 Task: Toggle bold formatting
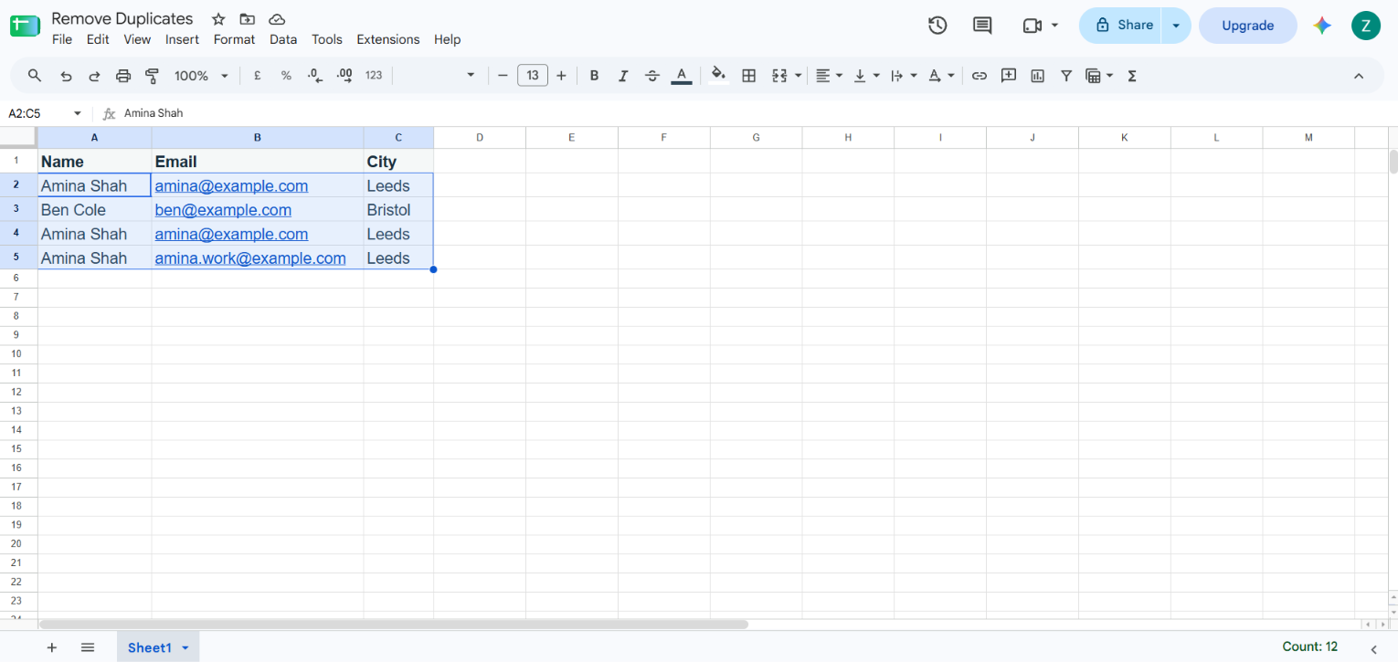click(594, 76)
